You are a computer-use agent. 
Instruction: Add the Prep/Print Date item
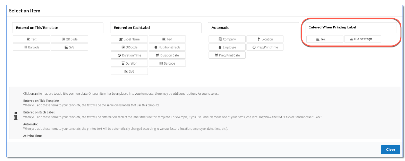[x=227, y=55]
